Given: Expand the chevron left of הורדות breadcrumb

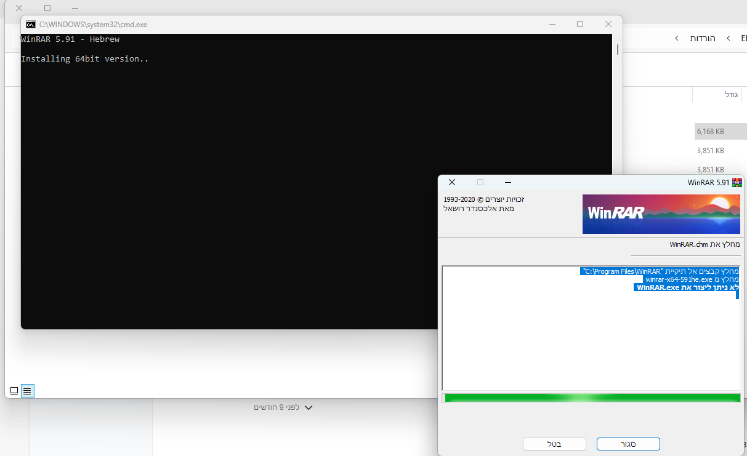Looking at the screenshot, I should (x=677, y=38).
